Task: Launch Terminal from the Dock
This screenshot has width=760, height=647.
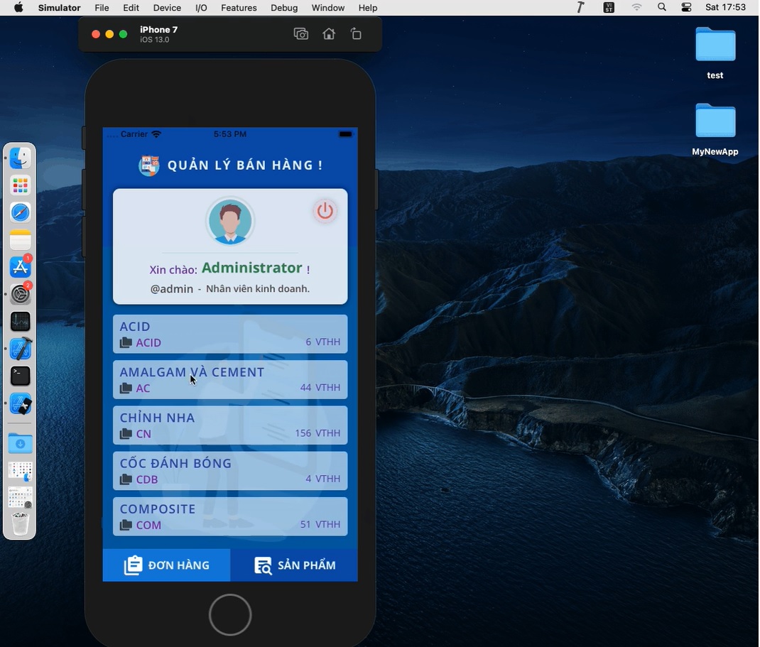Action: 21,376
